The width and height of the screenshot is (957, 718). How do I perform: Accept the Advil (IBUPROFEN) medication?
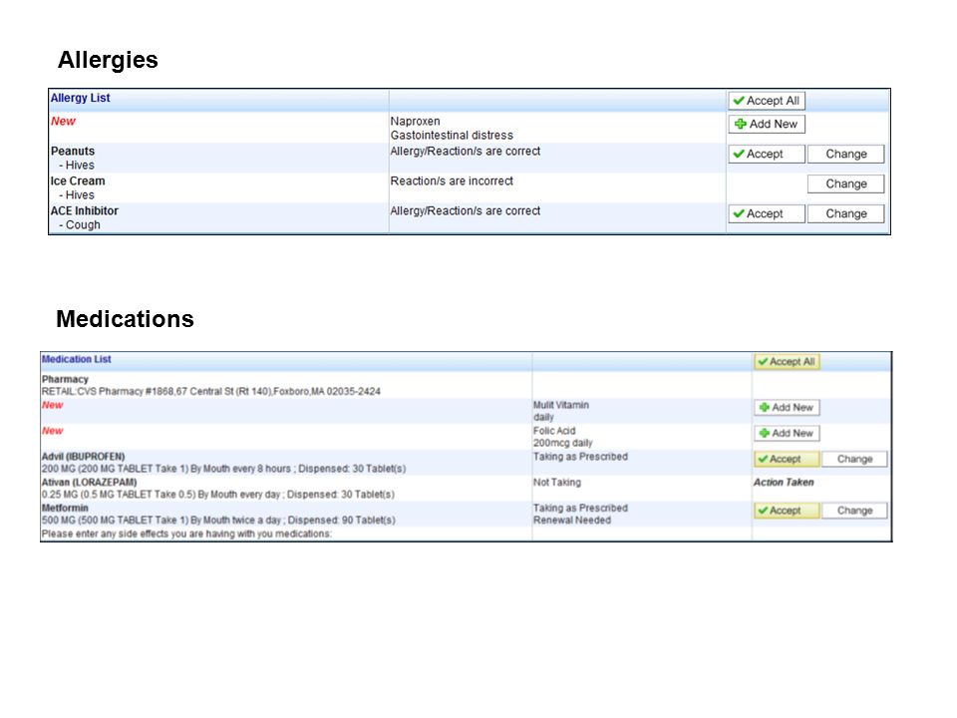click(x=787, y=459)
